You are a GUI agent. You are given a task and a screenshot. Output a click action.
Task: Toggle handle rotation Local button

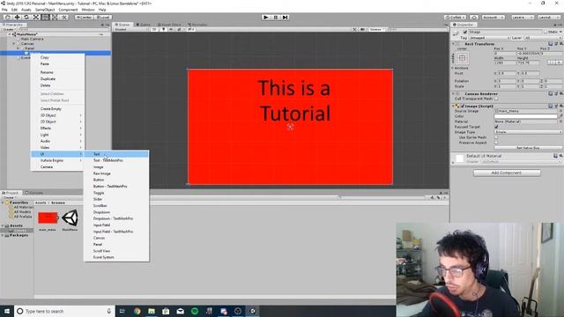click(x=103, y=18)
